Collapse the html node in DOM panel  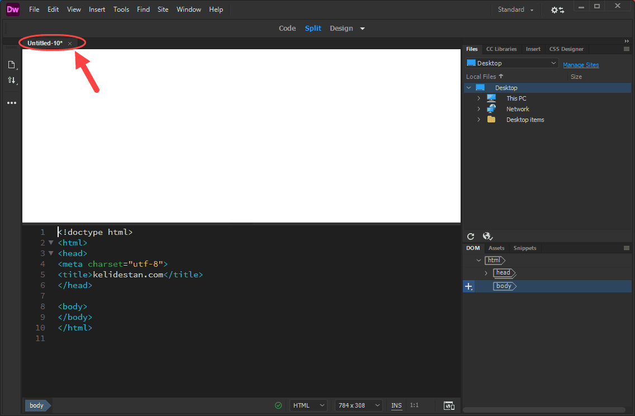tap(478, 261)
